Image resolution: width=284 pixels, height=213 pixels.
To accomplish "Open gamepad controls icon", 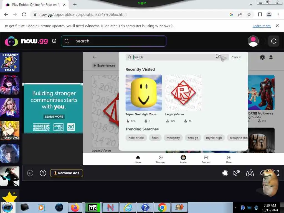I will 250,173.
